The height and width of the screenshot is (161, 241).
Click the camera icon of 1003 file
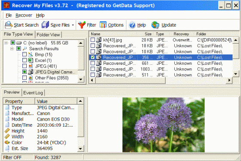pos(99,69)
